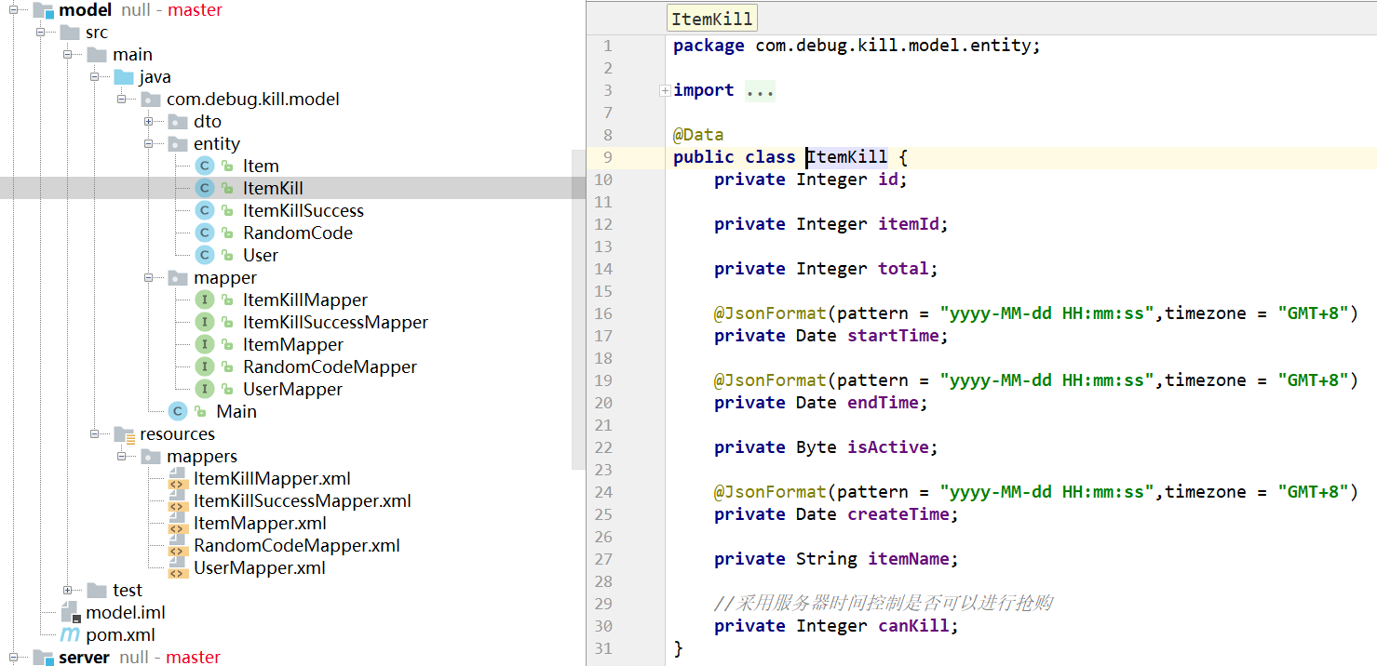
Task: Select the Item class icon
Action: 205,166
